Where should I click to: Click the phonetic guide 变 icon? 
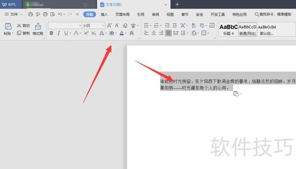[133, 25]
